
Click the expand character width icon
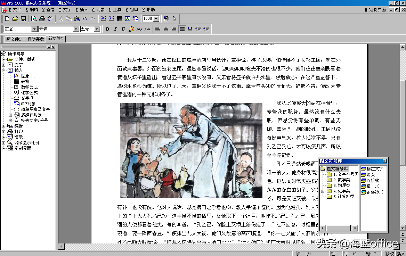click(147, 29)
